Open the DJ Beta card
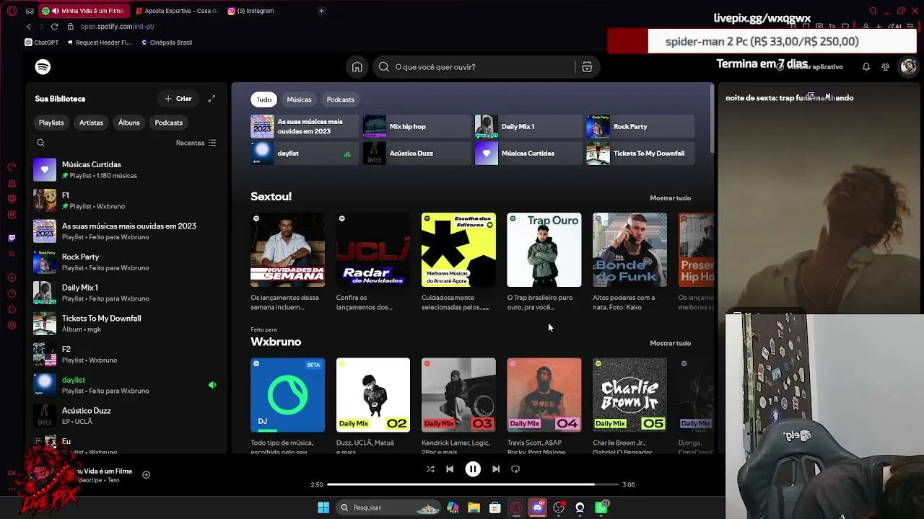Image resolution: width=924 pixels, height=519 pixels. click(x=287, y=404)
